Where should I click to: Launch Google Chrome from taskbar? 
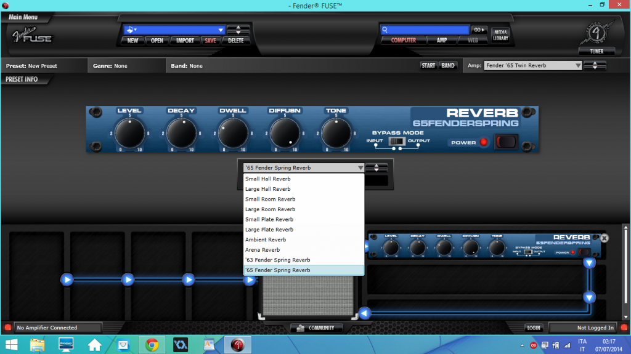[152, 345]
